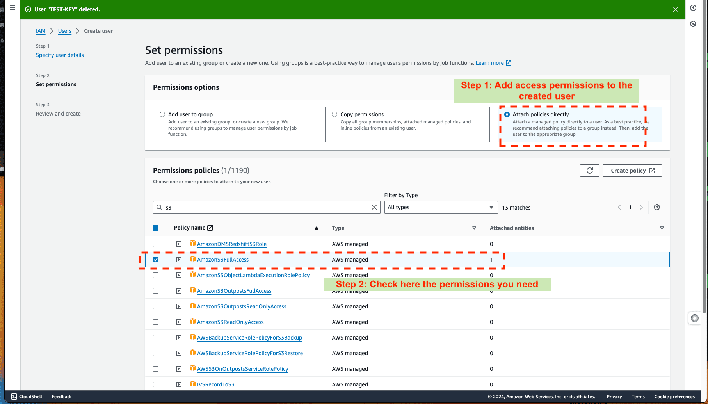This screenshot has height=404, width=708.
Task: Refresh the permissions policies list
Action: pos(589,171)
